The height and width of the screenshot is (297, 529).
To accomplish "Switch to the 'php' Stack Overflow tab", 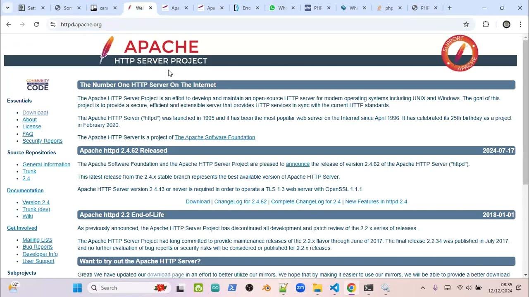I will pyautogui.click(x=389, y=8).
